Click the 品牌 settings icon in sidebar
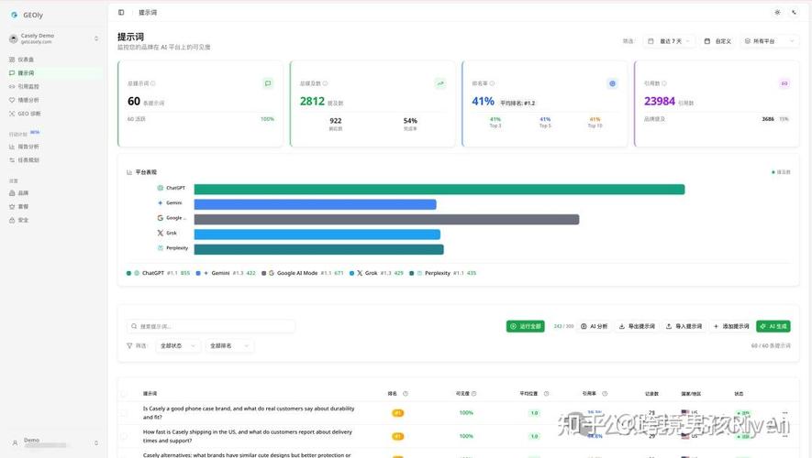This screenshot has height=458, width=812. click(x=12, y=192)
